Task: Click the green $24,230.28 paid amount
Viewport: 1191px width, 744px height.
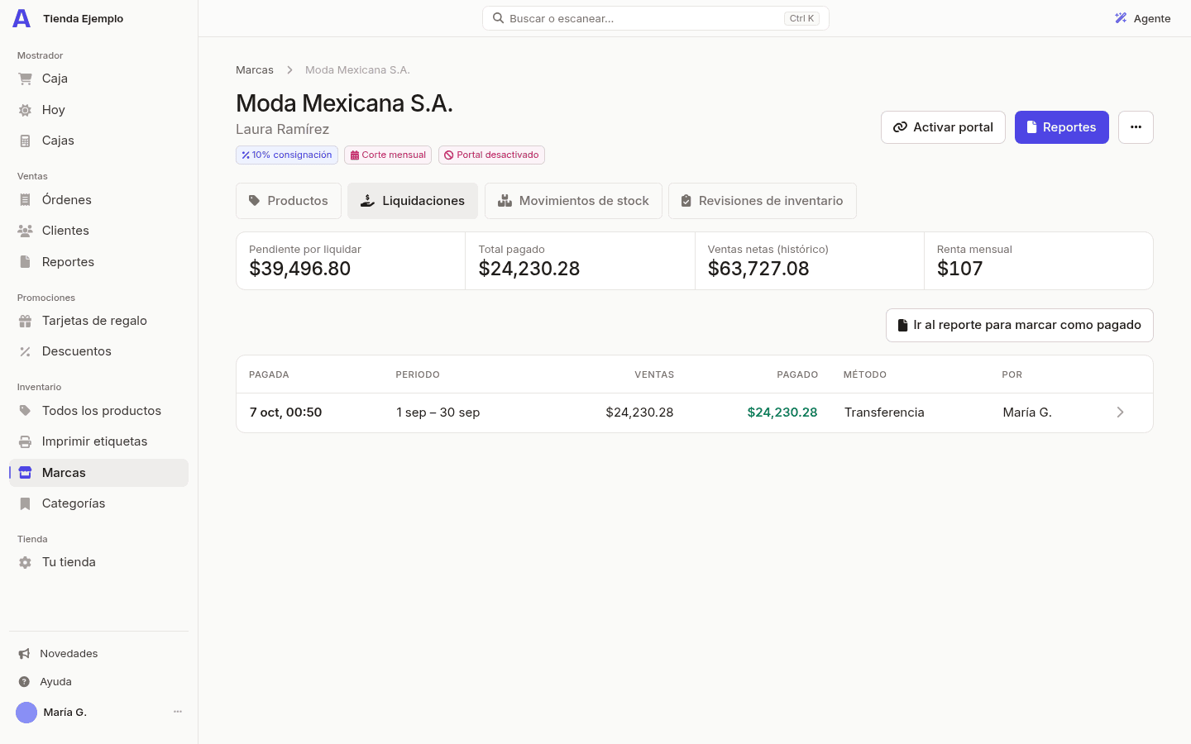Action: [782, 413]
